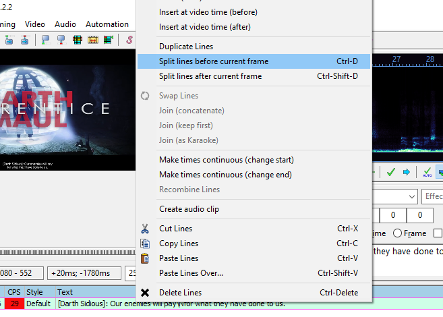The height and width of the screenshot is (317, 443).
Task: Click the blue arrow next line icon
Action: (x=407, y=172)
